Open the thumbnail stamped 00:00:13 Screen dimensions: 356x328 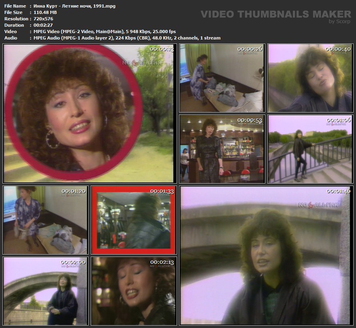click(x=89, y=113)
